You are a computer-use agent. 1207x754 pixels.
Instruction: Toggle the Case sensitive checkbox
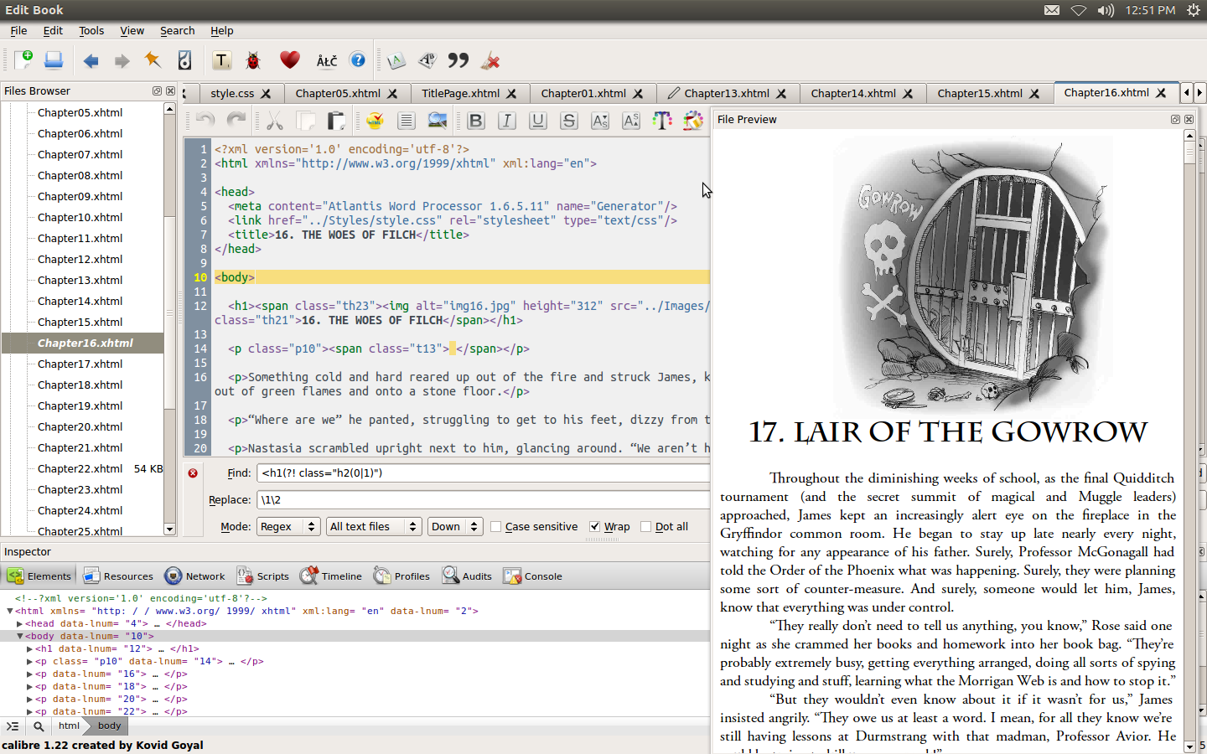point(496,527)
